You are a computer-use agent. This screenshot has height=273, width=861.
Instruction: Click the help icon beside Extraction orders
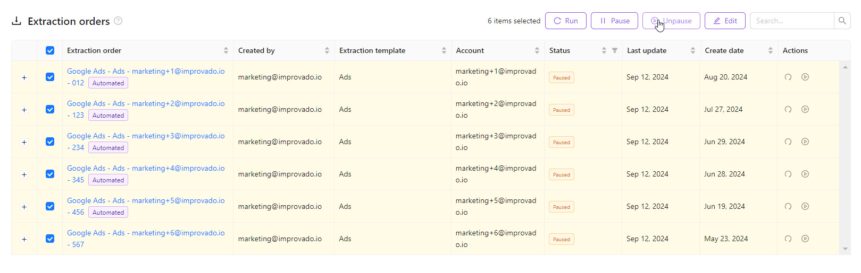coord(118,21)
